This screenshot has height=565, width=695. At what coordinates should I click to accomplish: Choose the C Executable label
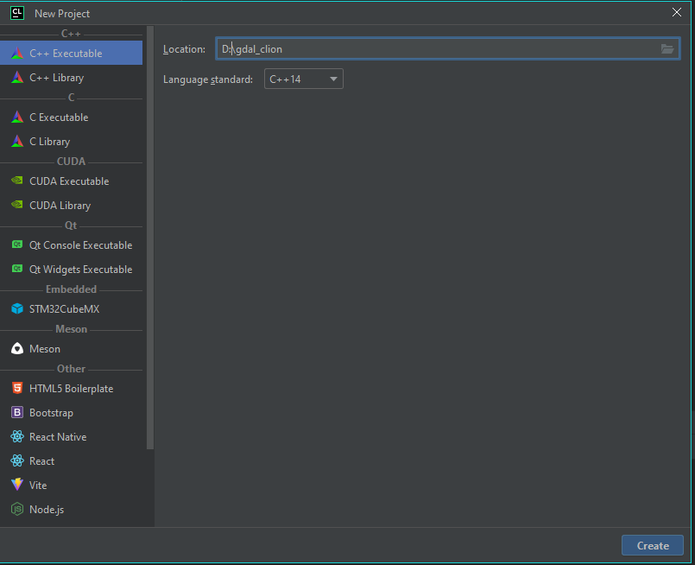[x=59, y=117]
